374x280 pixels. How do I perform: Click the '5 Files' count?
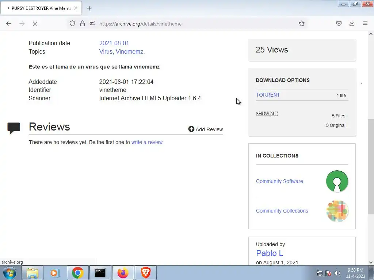[339, 116]
